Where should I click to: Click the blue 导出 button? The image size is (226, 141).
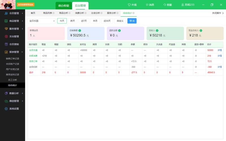132,21
